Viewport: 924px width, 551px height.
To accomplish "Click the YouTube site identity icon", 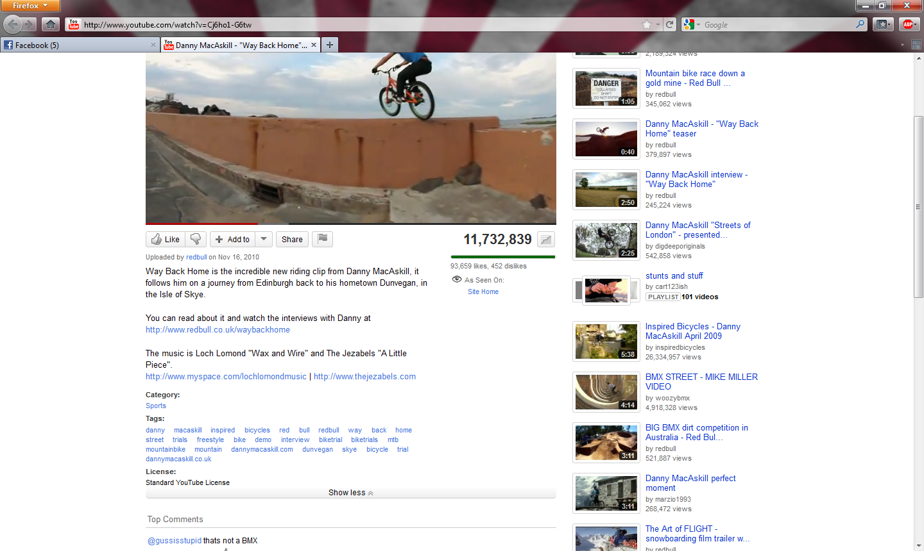I will [x=74, y=24].
